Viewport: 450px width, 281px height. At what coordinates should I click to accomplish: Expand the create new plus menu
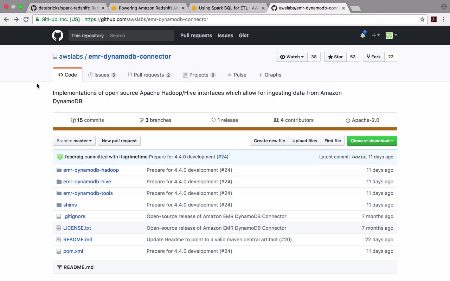[375, 35]
